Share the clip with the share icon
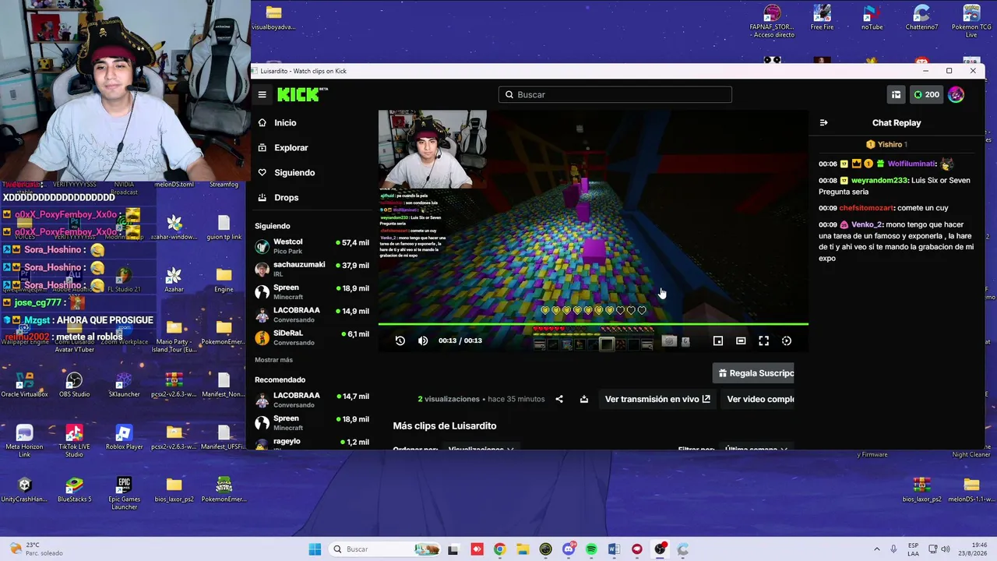The height and width of the screenshot is (561, 997). [x=559, y=399]
